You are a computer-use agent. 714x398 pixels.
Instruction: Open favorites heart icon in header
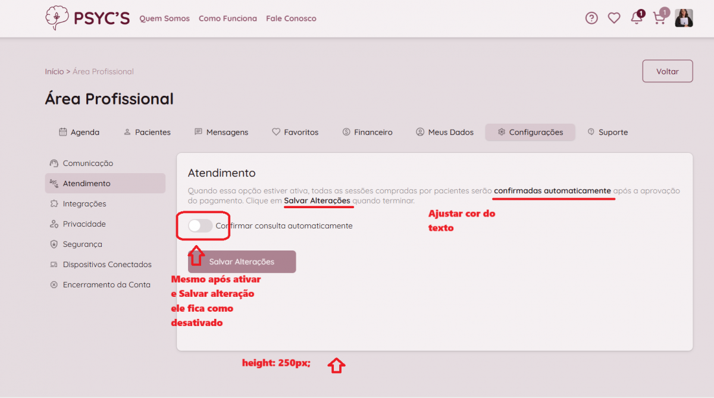pos(614,18)
